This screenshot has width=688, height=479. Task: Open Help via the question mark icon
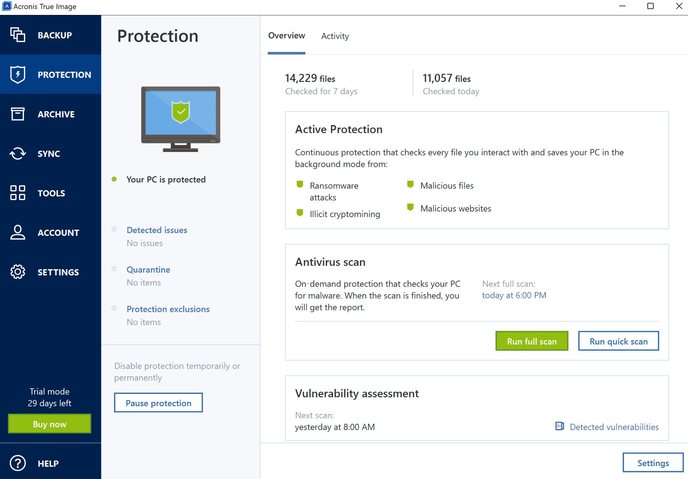(x=17, y=463)
